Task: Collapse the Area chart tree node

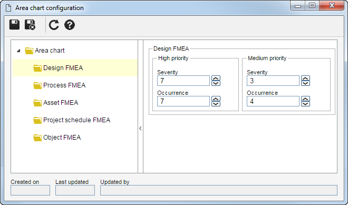Action: click(x=18, y=51)
